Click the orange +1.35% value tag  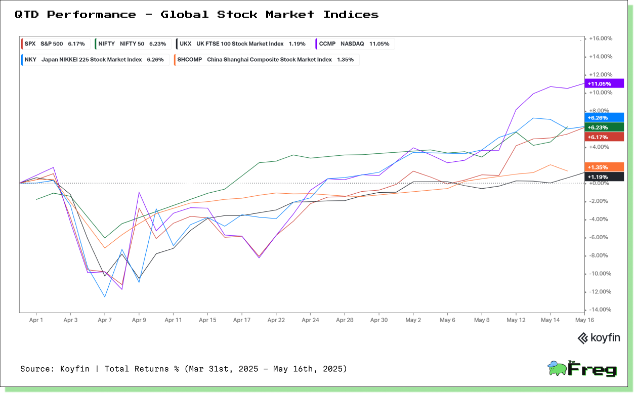coord(604,167)
